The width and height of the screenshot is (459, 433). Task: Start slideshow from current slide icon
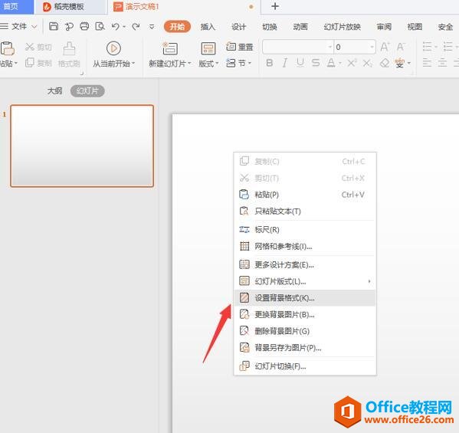(x=113, y=48)
